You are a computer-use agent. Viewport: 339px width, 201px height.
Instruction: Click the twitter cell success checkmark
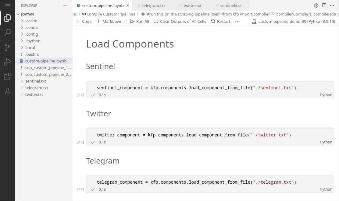point(93,142)
